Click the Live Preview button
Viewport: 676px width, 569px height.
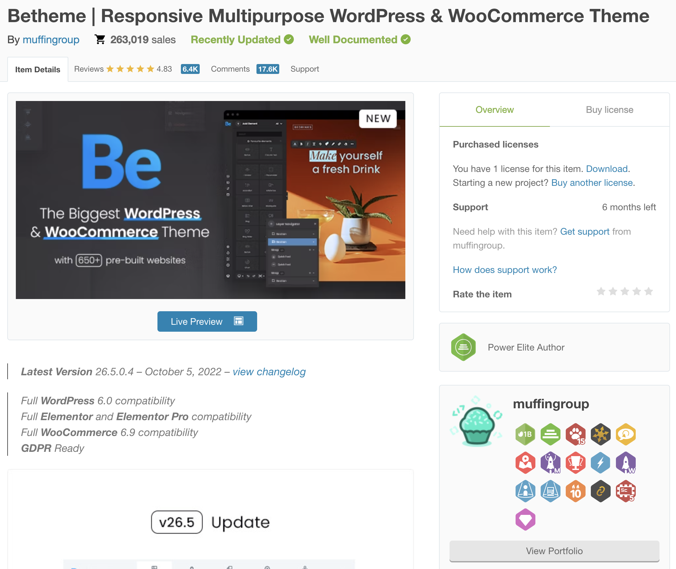pyautogui.click(x=207, y=321)
